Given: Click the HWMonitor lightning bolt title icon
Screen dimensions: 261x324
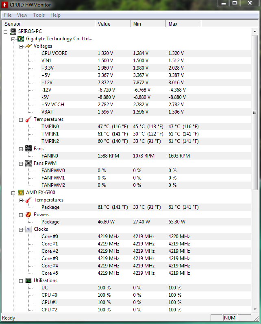Looking at the screenshot, I should pos(4,5).
